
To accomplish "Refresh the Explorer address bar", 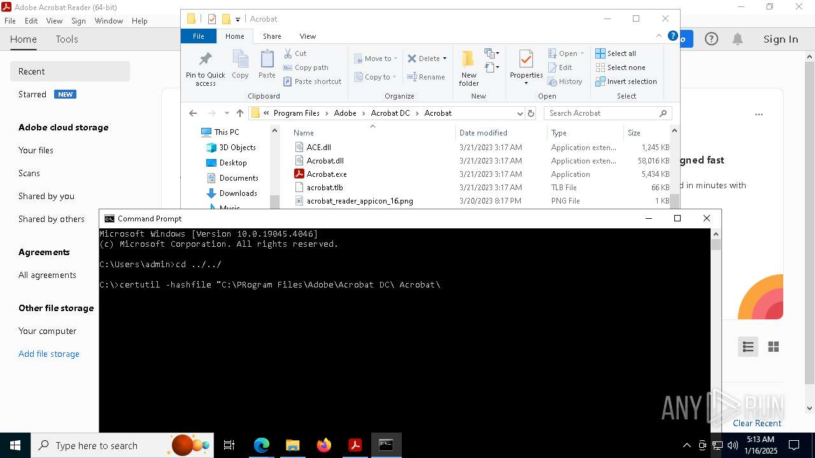I will [x=531, y=113].
